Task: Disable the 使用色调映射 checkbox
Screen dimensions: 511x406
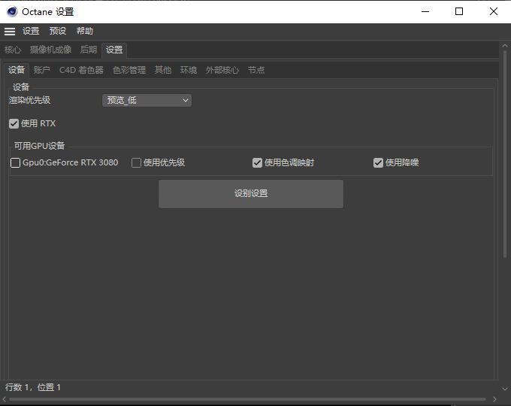Action: click(x=257, y=162)
